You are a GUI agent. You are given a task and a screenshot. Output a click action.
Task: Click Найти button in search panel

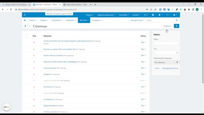(157, 68)
